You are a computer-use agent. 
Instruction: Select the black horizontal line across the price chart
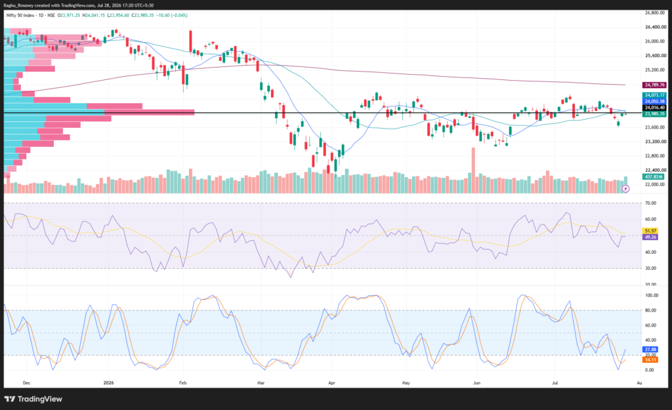[x=323, y=112]
